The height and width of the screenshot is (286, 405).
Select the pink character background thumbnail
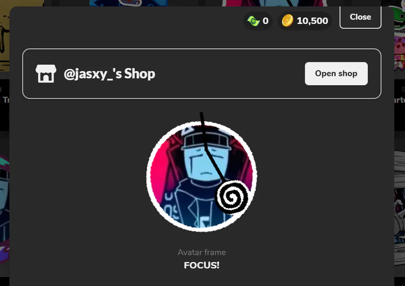pyautogui.click(x=399, y=53)
